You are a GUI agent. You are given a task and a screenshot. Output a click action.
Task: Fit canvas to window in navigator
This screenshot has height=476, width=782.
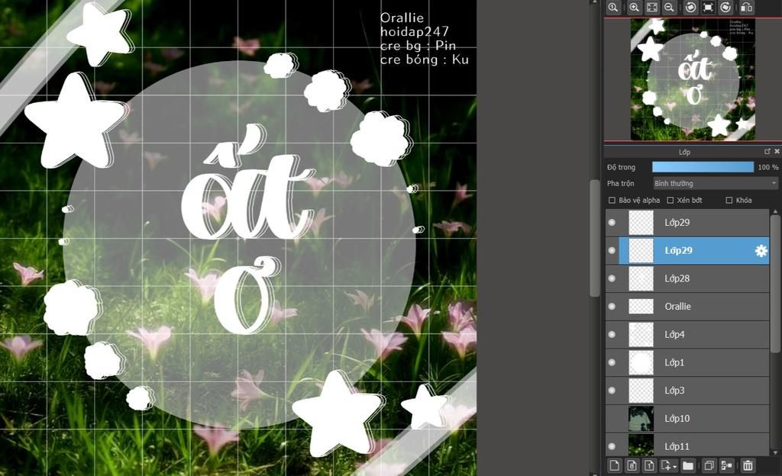(x=652, y=8)
